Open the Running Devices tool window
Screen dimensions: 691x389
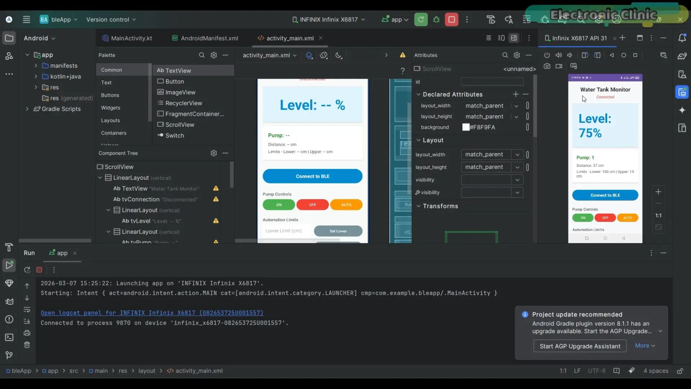pyautogui.click(x=682, y=92)
